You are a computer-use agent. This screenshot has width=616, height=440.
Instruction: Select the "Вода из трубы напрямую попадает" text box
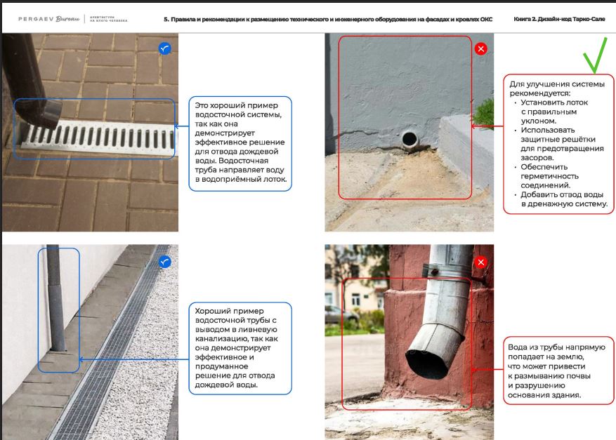pyautogui.click(x=557, y=371)
